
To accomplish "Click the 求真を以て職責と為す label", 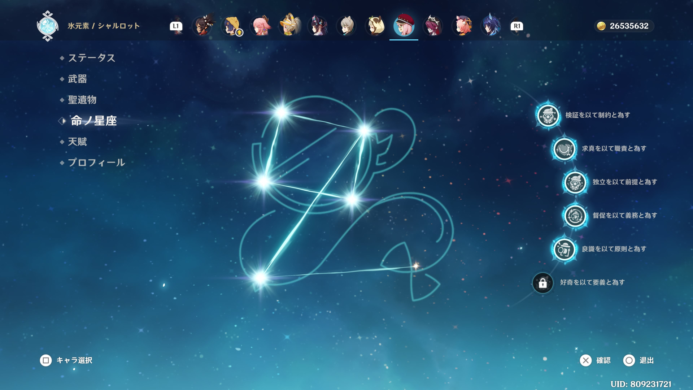I will [x=614, y=148].
